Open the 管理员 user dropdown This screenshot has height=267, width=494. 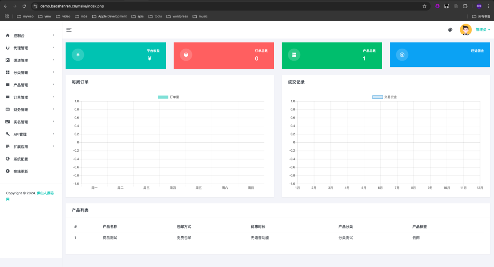click(x=482, y=29)
